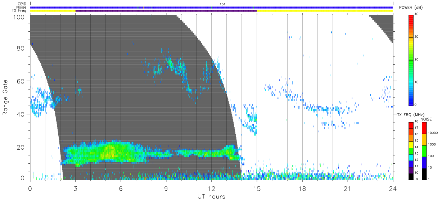Viewport: 442px width, 204px height.
Task: Click the cyan swatch of TX FRQ scale
Action: pyautogui.click(x=411, y=158)
